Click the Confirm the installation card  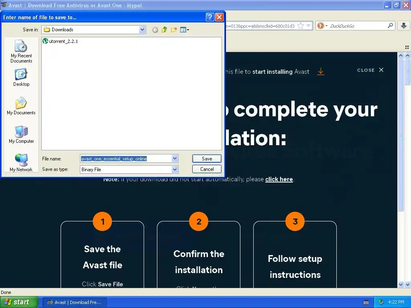tap(199, 254)
